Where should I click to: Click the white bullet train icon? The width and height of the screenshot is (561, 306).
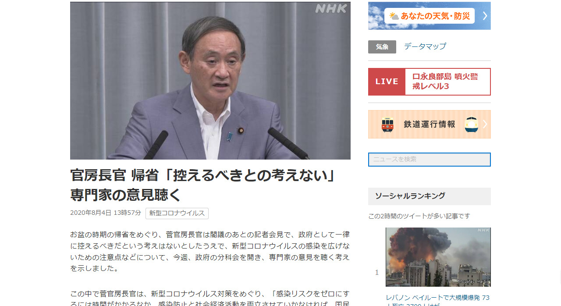(x=471, y=125)
